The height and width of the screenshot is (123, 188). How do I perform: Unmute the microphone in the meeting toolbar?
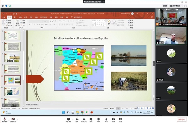pos(5,120)
